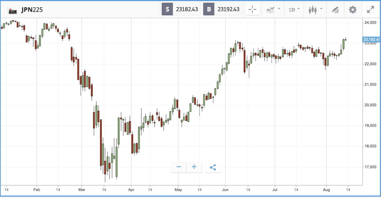381x198 pixels.
Task: Click the JPN225 instrument flag icon
Action: tap(12, 10)
